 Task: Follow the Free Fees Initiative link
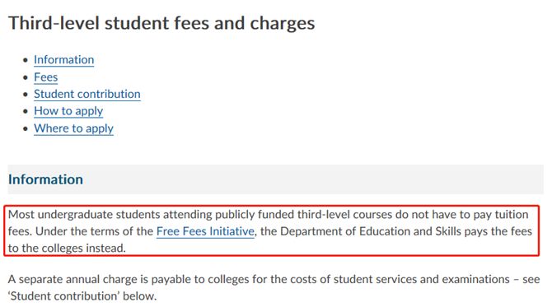[205, 231]
